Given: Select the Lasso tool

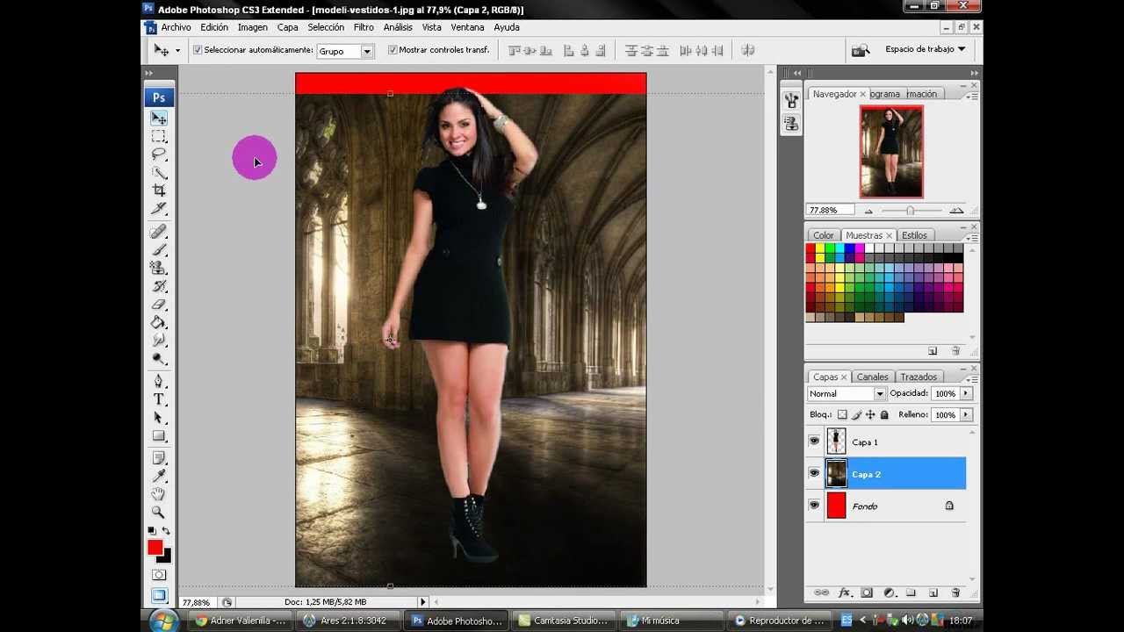Looking at the screenshot, I should tap(159, 154).
